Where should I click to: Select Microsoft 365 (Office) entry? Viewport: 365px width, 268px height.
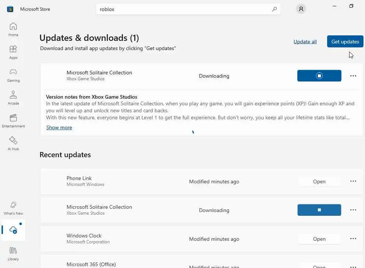91,264
